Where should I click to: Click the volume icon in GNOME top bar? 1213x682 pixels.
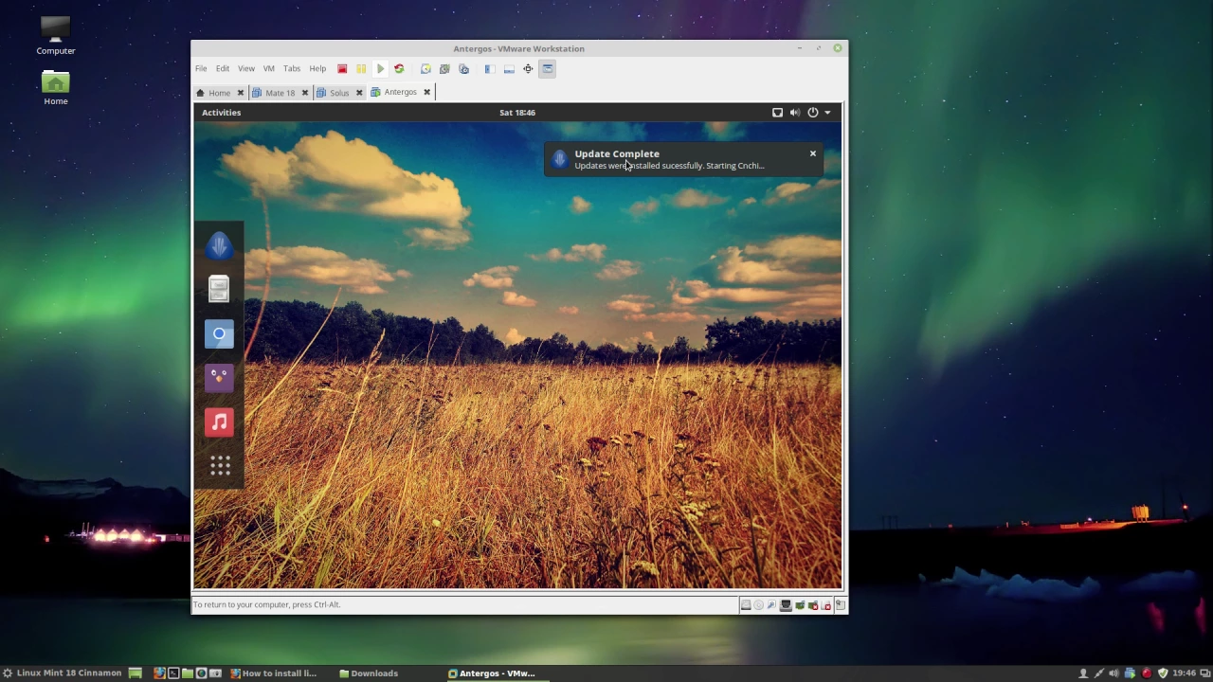795,112
